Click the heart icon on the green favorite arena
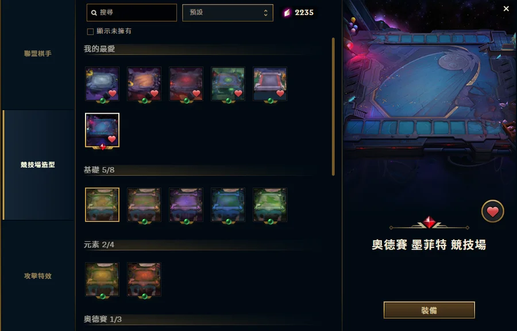The height and width of the screenshot is (331, 517). pos(238,94)
